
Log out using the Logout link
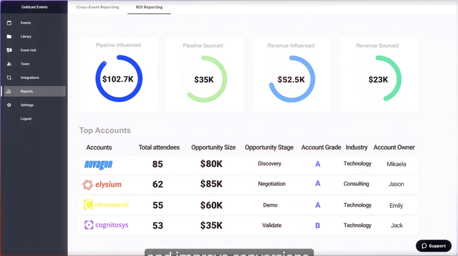click(x=26, y=119)
